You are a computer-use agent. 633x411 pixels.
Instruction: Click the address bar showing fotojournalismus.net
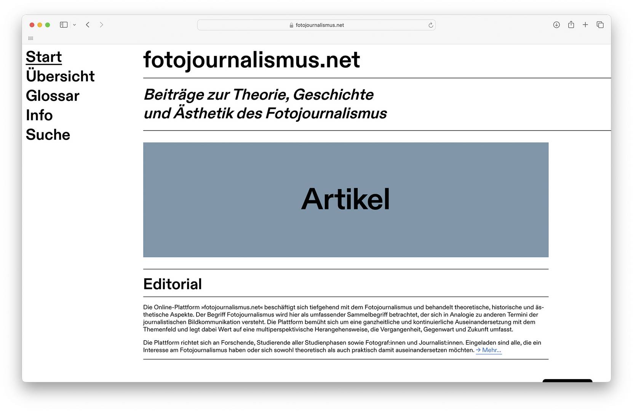pyautogui.click(x=316, y=25)
